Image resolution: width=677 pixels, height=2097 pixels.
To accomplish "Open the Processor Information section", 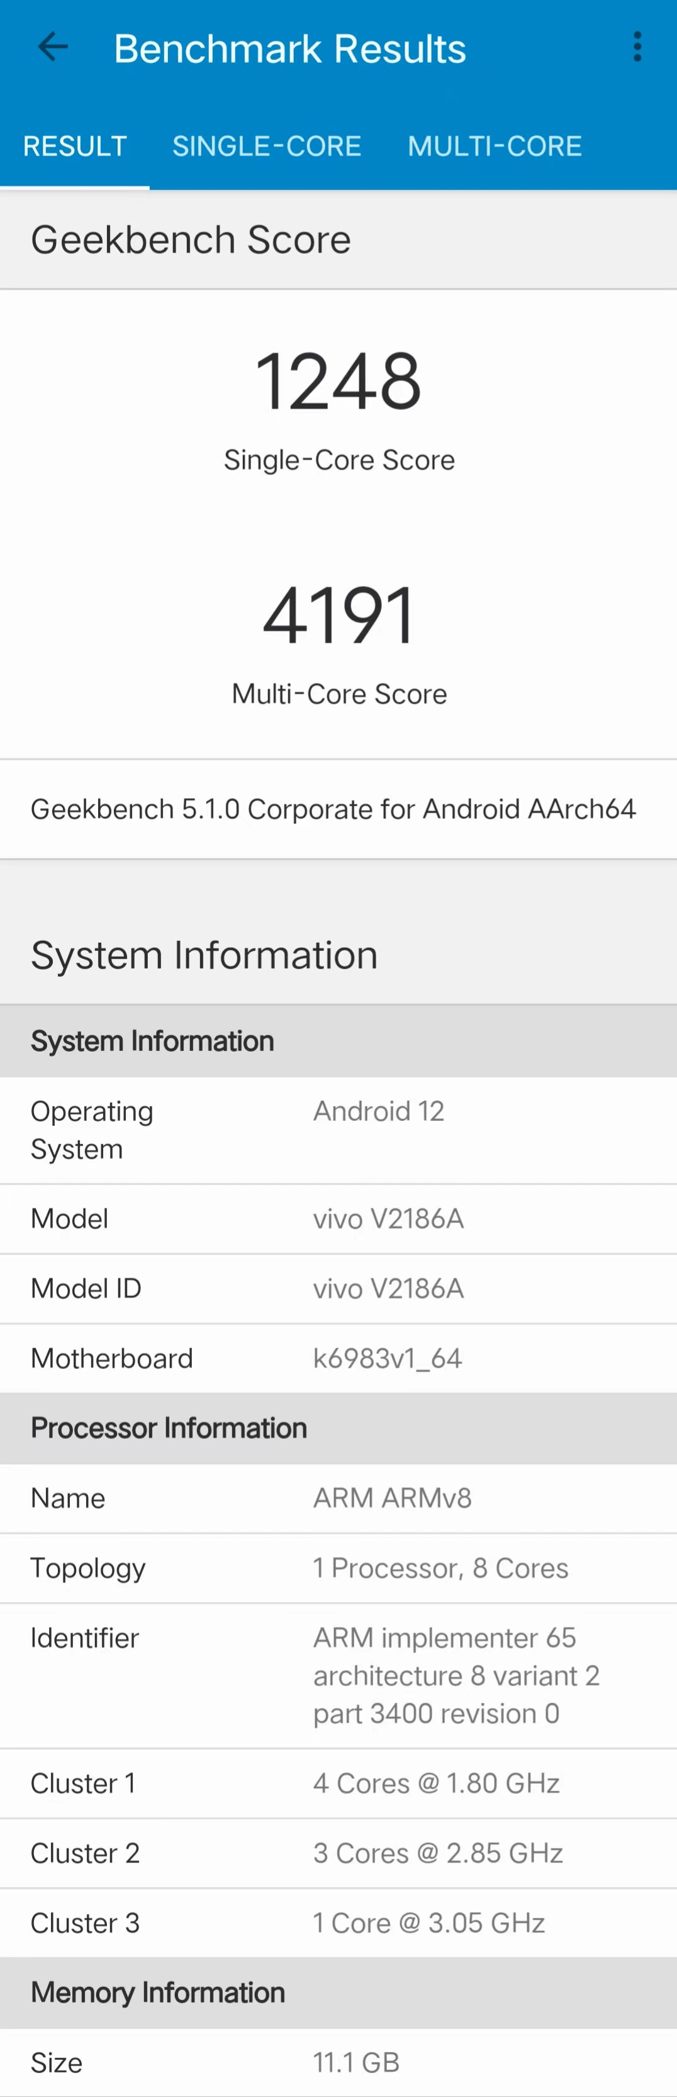I will [x=169, y=1427].
